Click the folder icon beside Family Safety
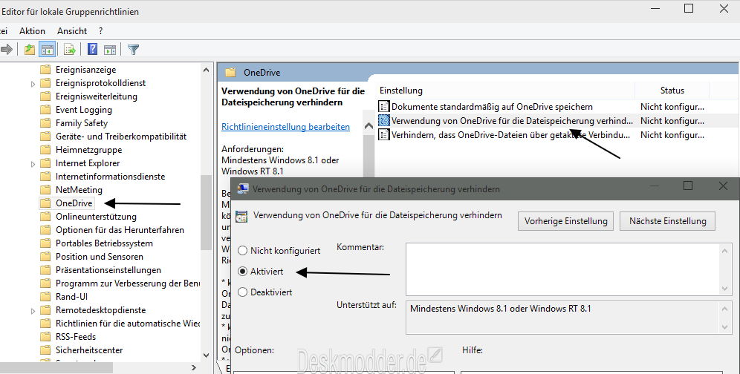Image resolution: width=740 pixels, height=374 pixels. (x=45, y=123)
